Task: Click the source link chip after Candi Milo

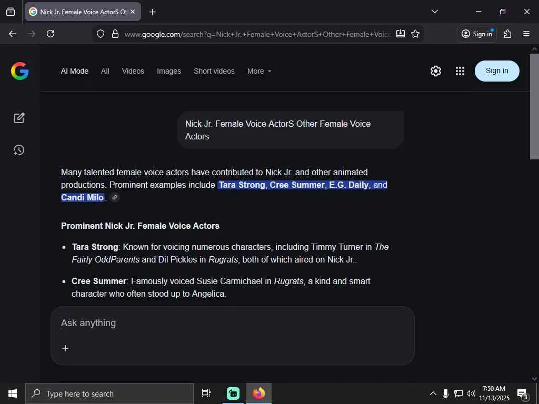Action: pos(115,197)
